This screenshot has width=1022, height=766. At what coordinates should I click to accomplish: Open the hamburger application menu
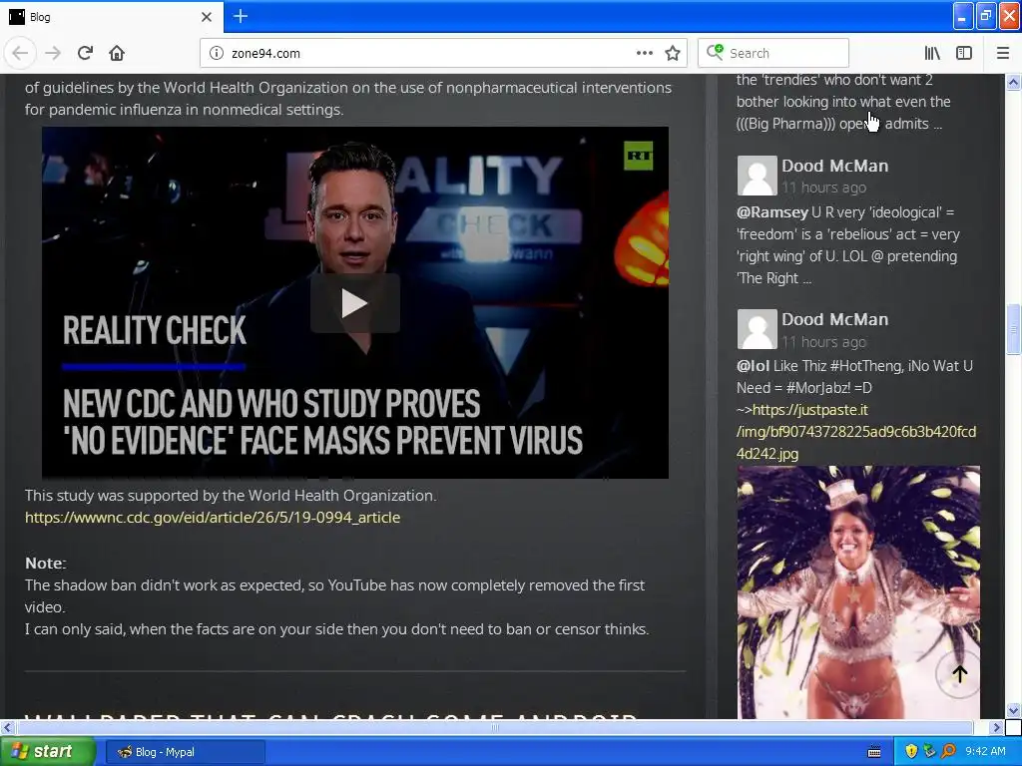pos(1003,54)
